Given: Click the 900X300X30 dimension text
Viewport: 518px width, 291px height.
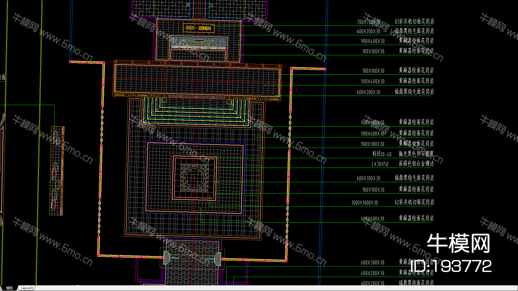Looking at the screenshot, I should 372,144.
